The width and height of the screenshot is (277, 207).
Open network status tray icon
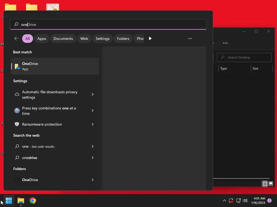coord(239,201)
